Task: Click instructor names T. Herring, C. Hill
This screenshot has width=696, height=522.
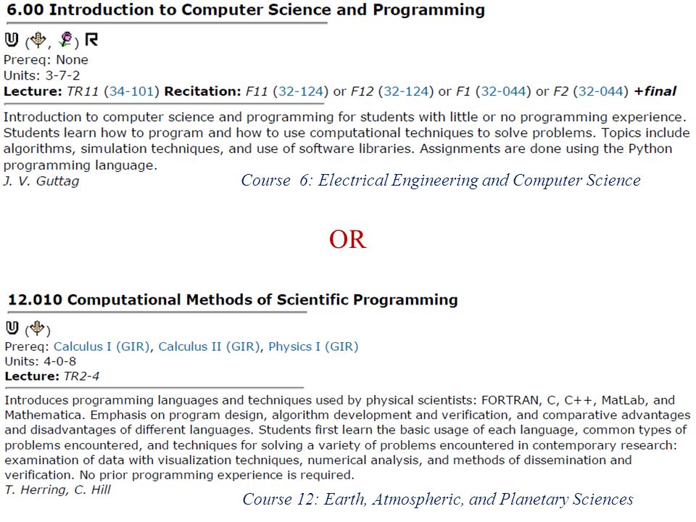Action: [58, 490]
